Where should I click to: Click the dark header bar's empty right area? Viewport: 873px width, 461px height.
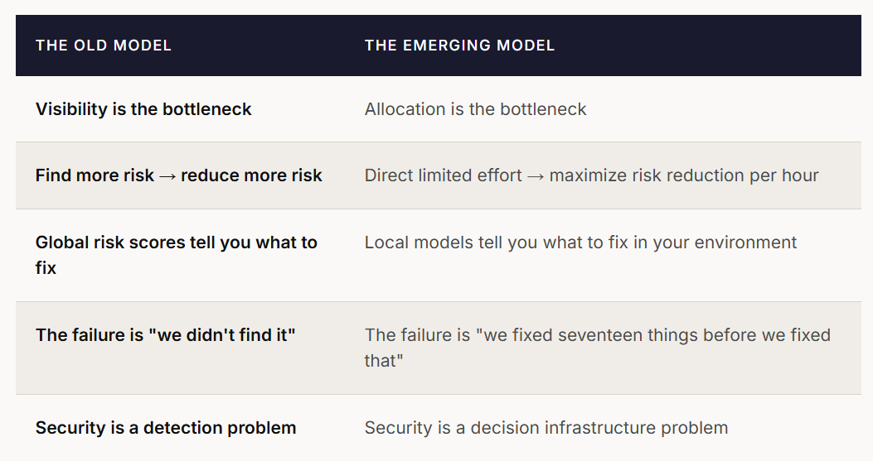(x=707, y=46)
